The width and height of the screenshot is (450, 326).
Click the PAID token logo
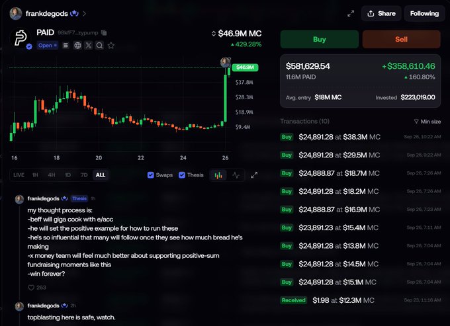coord(20,38)
